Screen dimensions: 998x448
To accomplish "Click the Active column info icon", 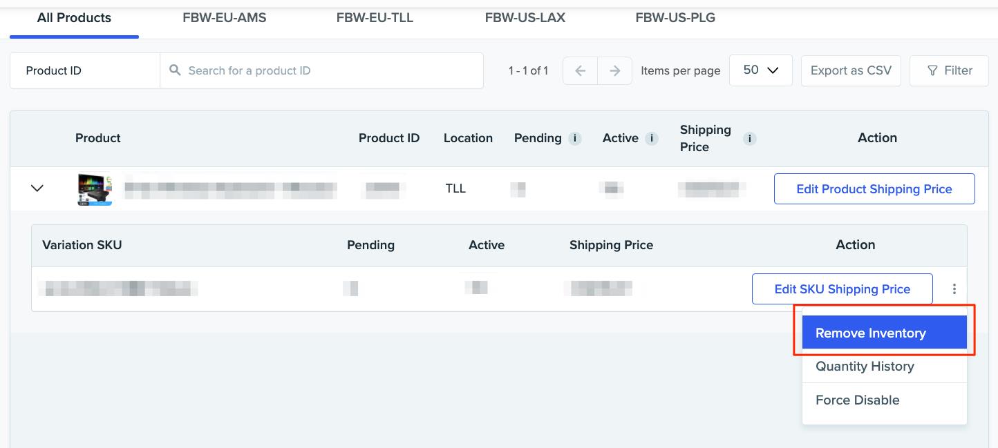I will point(651,138).
